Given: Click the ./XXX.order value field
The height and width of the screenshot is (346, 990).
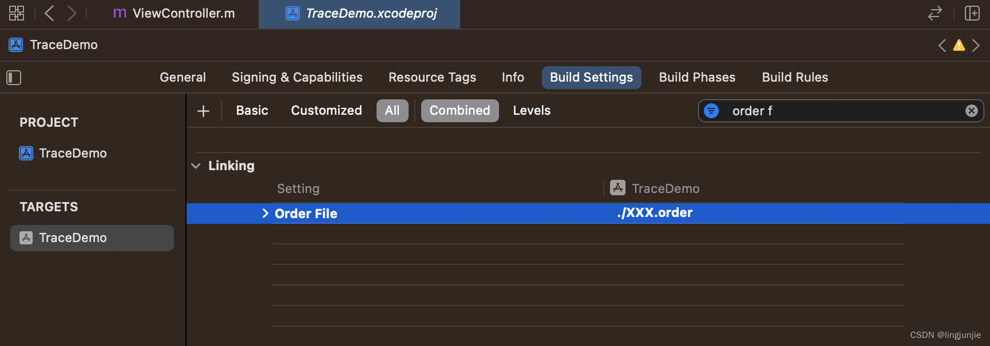Looking at the screenshot, I should coord(655,213).
